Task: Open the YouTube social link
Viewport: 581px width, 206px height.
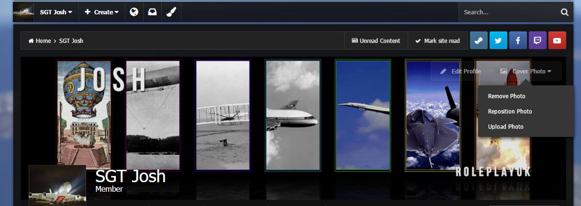Action: click(557, 41)
